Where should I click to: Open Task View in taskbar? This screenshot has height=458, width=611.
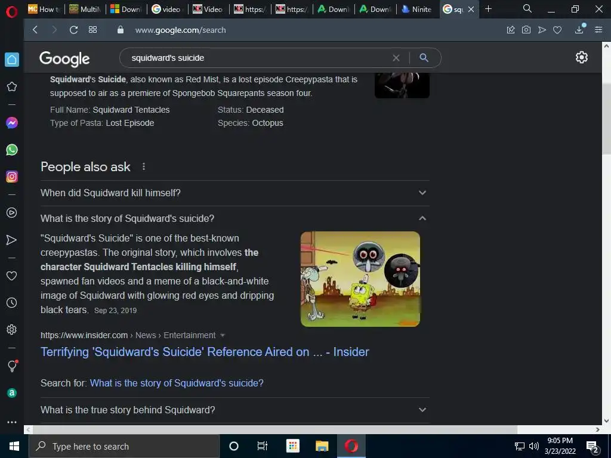[x=263, y=446]
